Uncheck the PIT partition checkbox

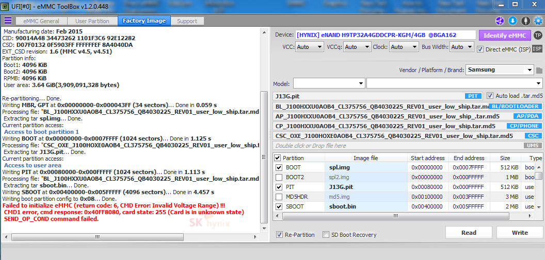pyautogui.click(x=279, y=187)
